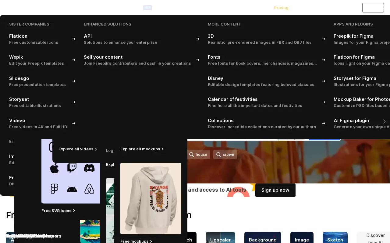Open Storyset for Figma entry
The width and height of the screenshot is (390, 243).
tap(362, 81)
